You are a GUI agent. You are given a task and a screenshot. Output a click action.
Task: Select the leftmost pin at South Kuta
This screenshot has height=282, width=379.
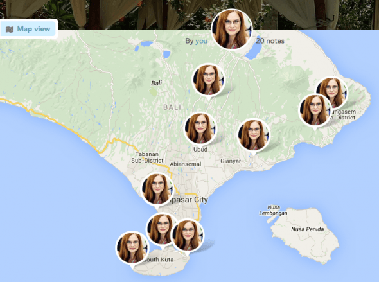(x=132, y=247)
